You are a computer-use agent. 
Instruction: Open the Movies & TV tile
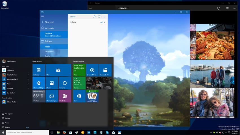click(105, 70)
